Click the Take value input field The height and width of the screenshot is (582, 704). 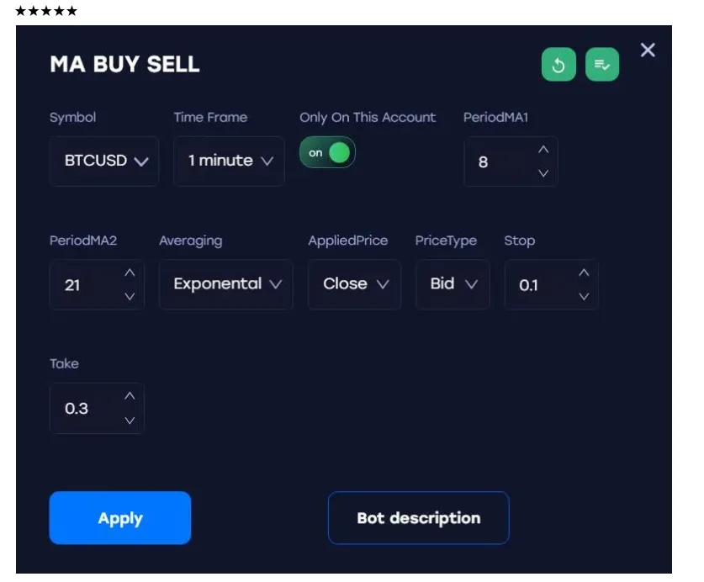(x=84, y=409)
